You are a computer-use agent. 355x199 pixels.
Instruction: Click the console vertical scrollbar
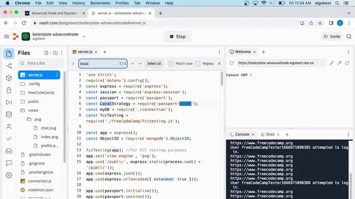pos(351,186)
